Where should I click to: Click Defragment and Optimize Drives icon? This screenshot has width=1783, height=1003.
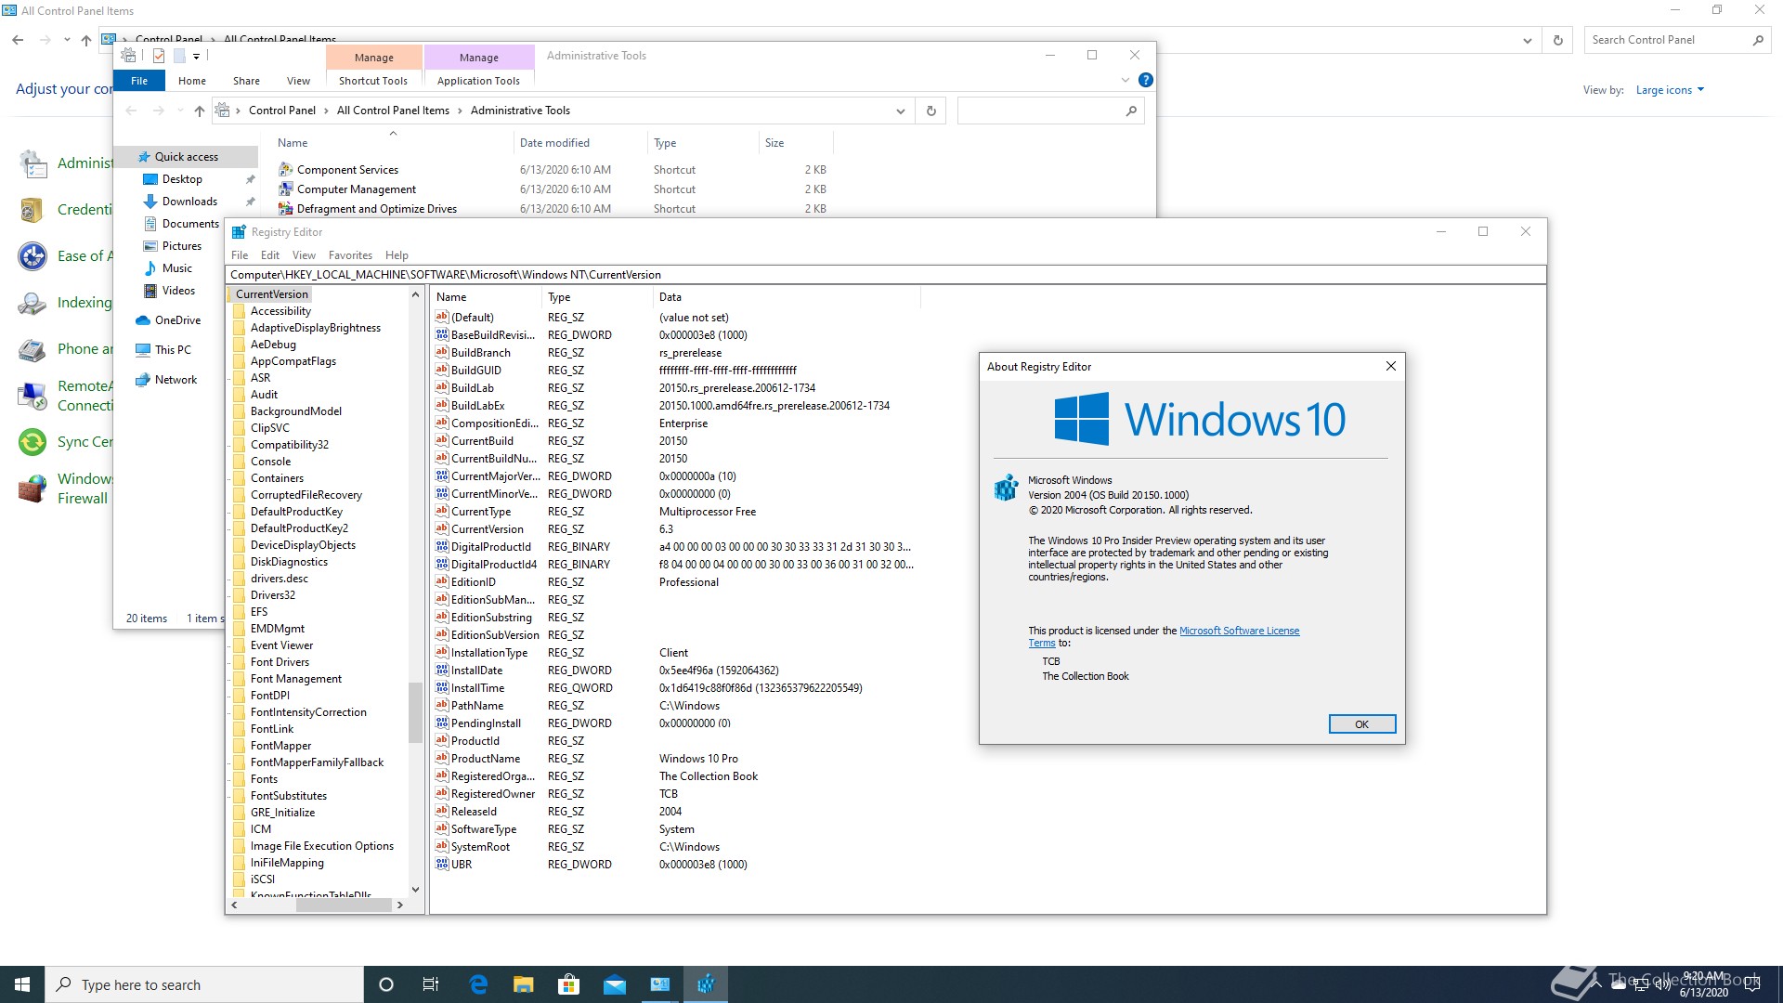[x=286, y=209]
